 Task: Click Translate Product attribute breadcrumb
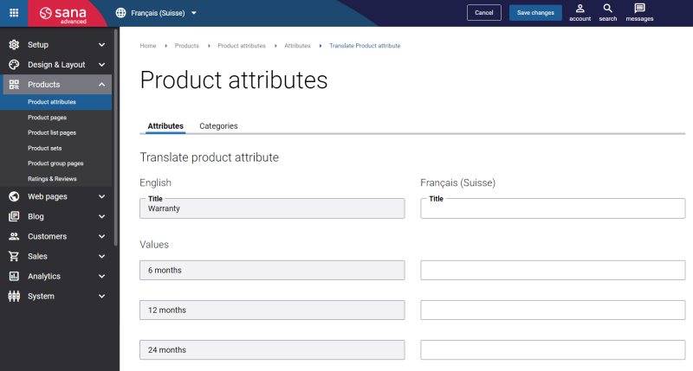(365, 46)
